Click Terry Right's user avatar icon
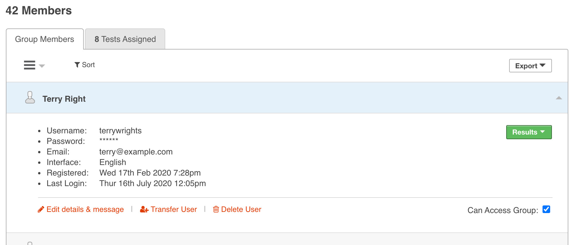 pyautogui.click(x=30, y=98)
